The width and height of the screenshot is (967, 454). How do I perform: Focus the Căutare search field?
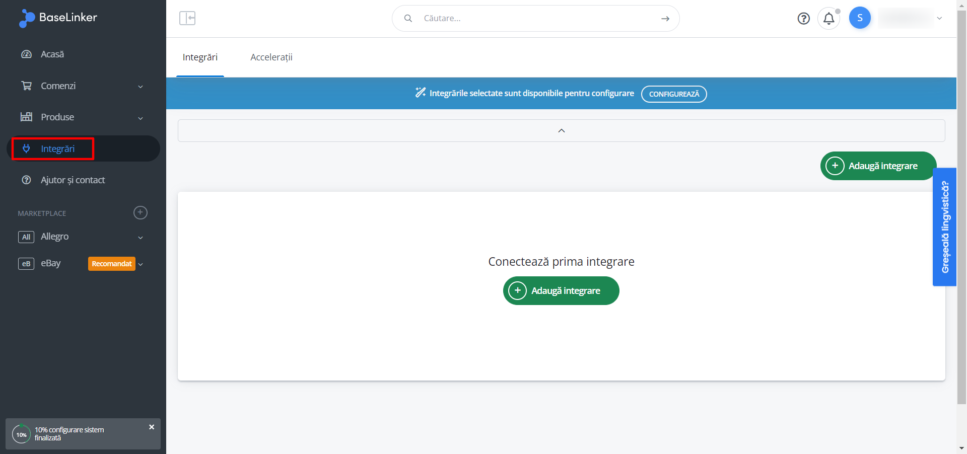(x=534, y=19)
